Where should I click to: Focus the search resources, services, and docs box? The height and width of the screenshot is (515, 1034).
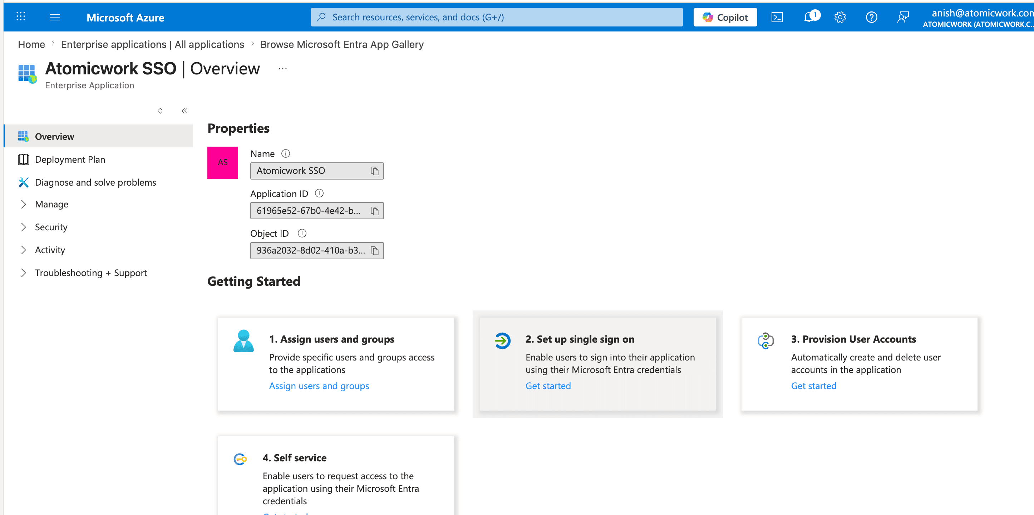pyautogui.click(x=497, y=17)
